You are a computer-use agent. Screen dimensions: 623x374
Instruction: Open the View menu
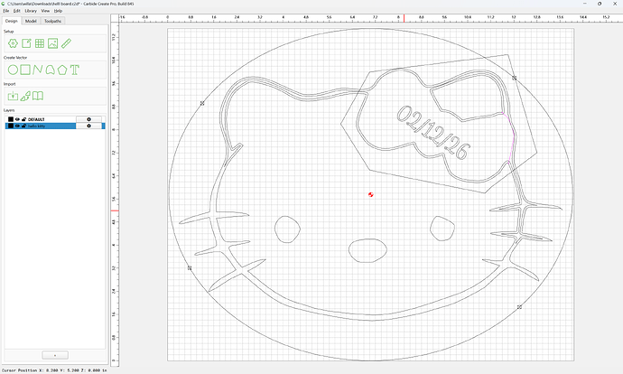[45, 11]
